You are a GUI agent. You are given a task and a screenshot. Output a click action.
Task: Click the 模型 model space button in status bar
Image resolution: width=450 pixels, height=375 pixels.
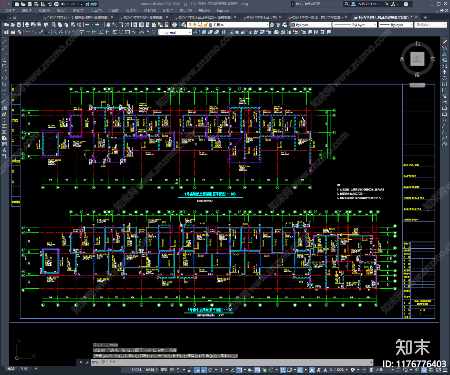click(164, 370)
